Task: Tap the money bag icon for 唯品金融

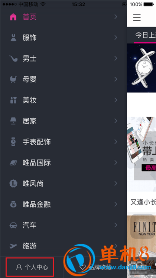Action: [x=13, y=205]
